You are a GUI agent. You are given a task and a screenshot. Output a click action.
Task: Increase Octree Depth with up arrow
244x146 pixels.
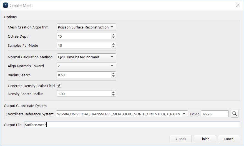[113, 35]
